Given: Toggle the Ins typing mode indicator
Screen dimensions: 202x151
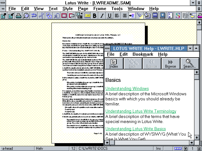Looking at the screenshot, I should click(x=158, y=148).
